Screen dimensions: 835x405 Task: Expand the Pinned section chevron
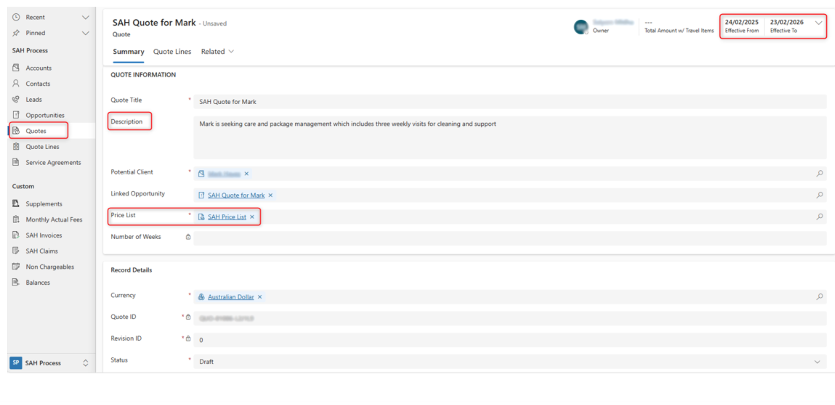[85, 33]
